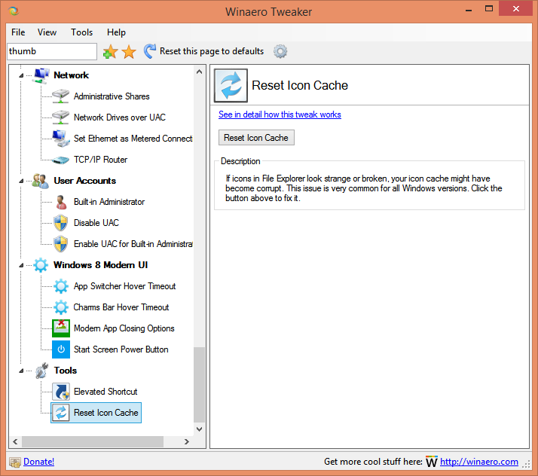Collapse the Tools tree category
Screen dimensions: 538x476
point(21,371)
